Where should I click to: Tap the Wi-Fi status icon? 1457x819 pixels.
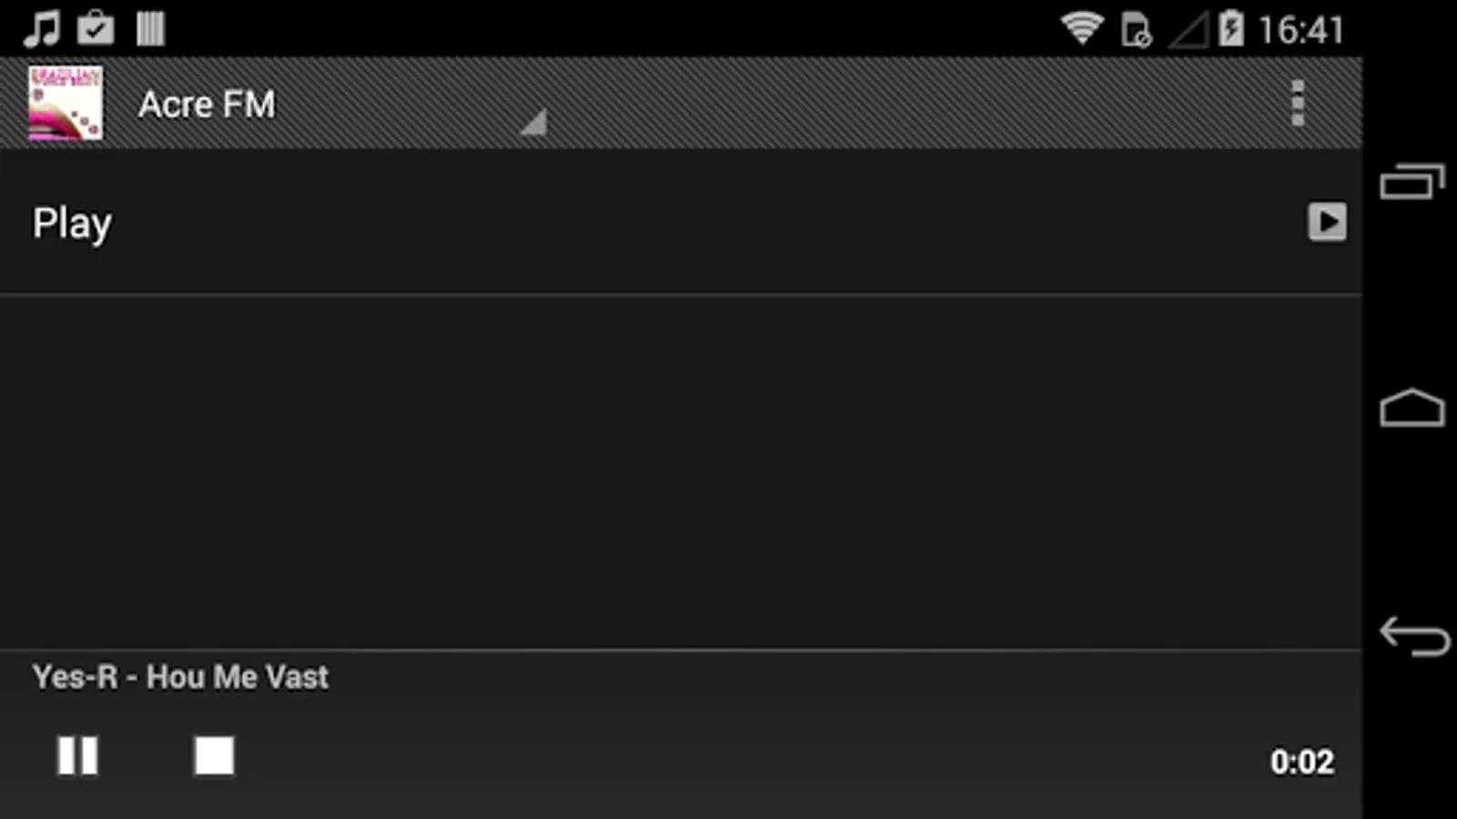(x=1082, y=28)
